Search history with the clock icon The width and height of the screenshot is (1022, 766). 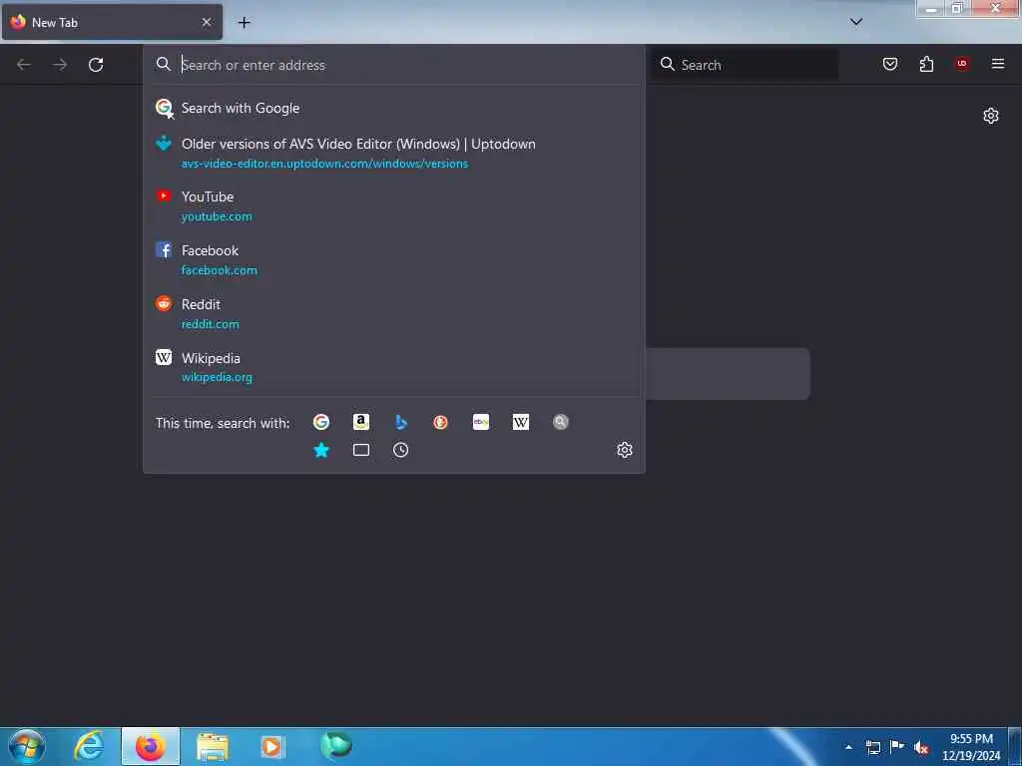pyautogui.click(x=401, y=450)
